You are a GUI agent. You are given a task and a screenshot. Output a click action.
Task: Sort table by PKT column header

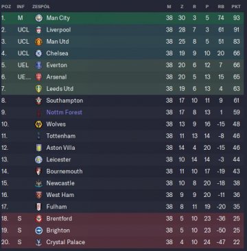236,7
